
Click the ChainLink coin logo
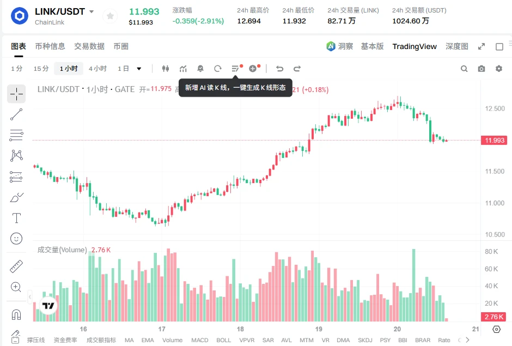[19, 16]
